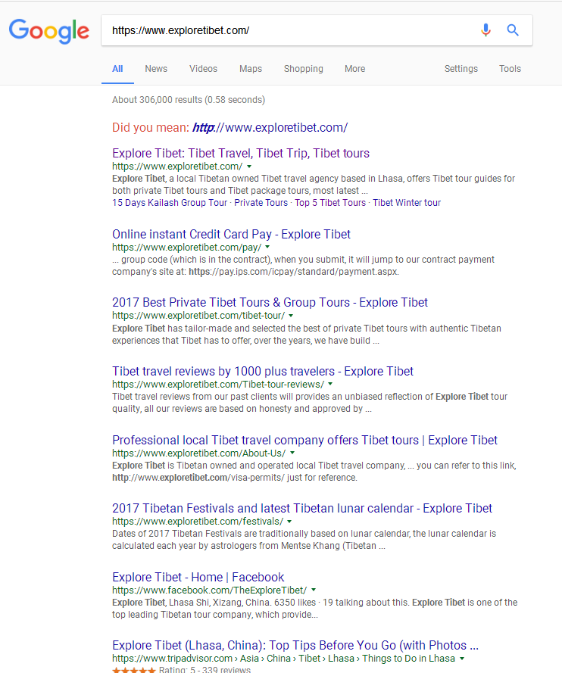Expand arrow next to exploretibet.com/pay/ URL
The height and width of the screenshot is (673, 562).
[x=267, y=248]
